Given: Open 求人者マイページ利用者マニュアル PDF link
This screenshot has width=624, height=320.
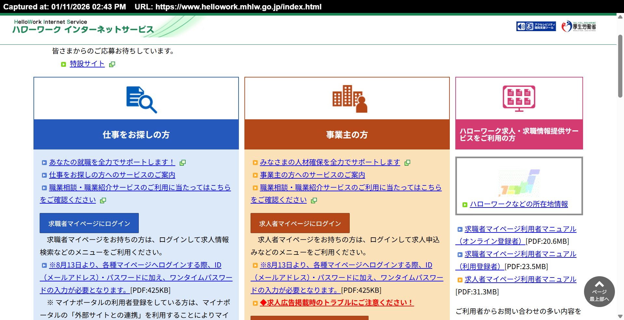Looking at the screenshot, I should [x=520, y=279].
